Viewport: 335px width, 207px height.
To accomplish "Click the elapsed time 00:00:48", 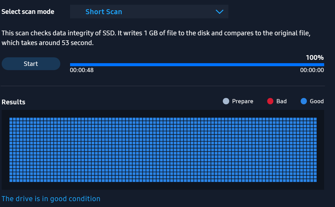I will coord(82,70).
